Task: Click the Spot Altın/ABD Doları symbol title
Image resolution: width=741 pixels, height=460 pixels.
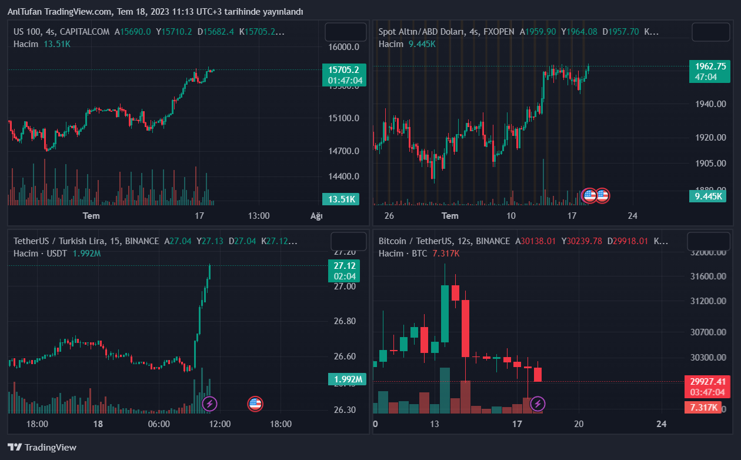Action: (x=446, y=32)
